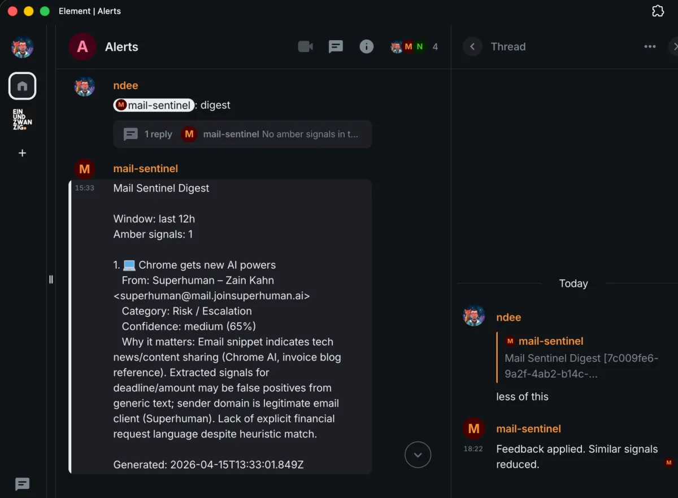Open the 1 reply thread summary
The image size is (678, 498).
(x=242, y=134)
